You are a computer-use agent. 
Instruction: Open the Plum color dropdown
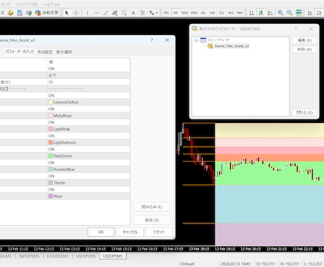pyautogui.click(x=89, y=196)
